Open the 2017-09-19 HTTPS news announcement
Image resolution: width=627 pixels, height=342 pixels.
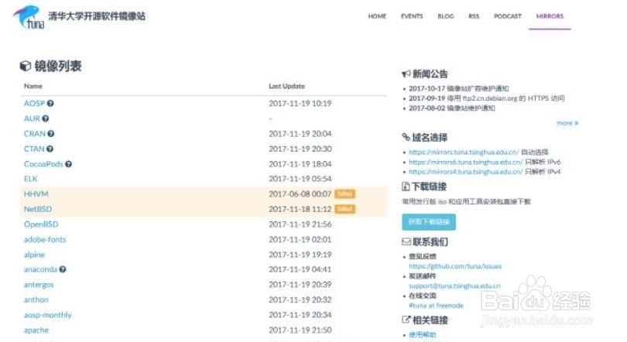point(487,98)
